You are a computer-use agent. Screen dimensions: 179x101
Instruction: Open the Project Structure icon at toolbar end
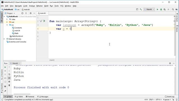[x=176, y=9]
